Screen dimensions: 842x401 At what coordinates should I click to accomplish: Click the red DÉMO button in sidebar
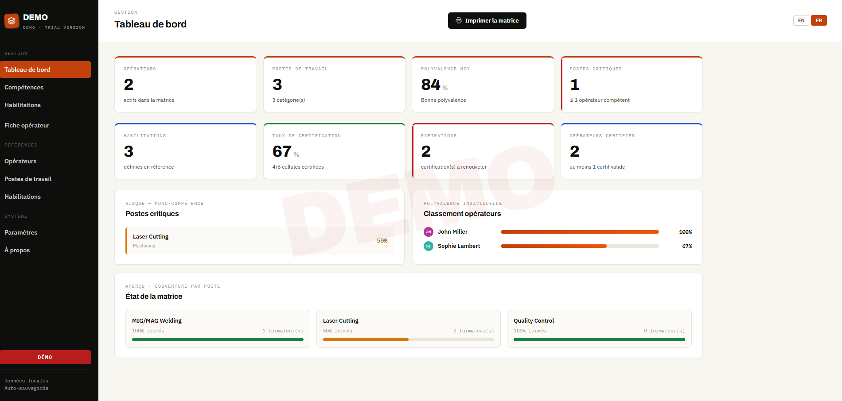(x=46, y=357)
